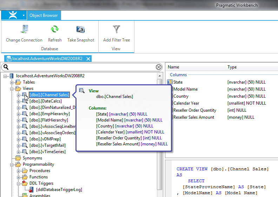This screenshot has height=197, width=278.
Task: Switch to the Object Browser ribbon tab
Action: click(44, 15)
